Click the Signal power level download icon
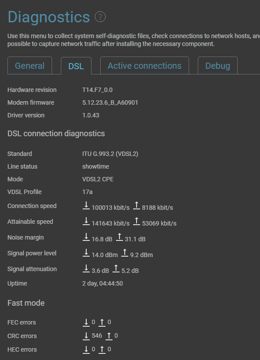Viewport: 260px width, 360px height. click(x=86, y=253)
